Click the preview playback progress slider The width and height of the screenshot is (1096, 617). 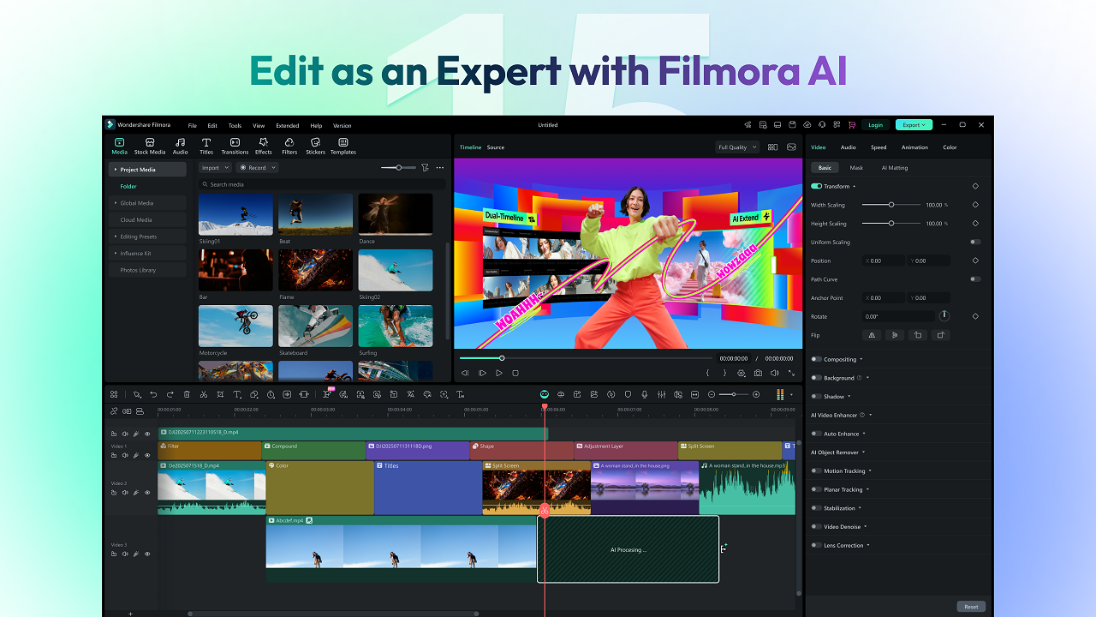pos(586,358)
